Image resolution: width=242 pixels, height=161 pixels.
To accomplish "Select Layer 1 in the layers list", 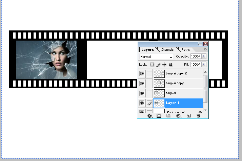I will coord(178,103).
